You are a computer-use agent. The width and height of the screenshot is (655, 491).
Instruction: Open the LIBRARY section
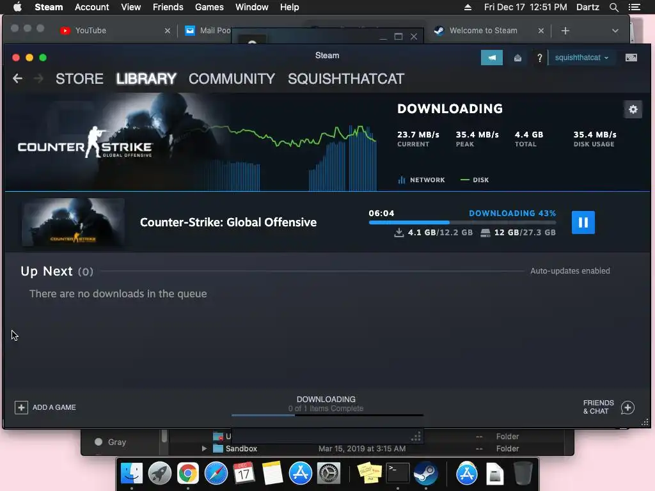146,79
